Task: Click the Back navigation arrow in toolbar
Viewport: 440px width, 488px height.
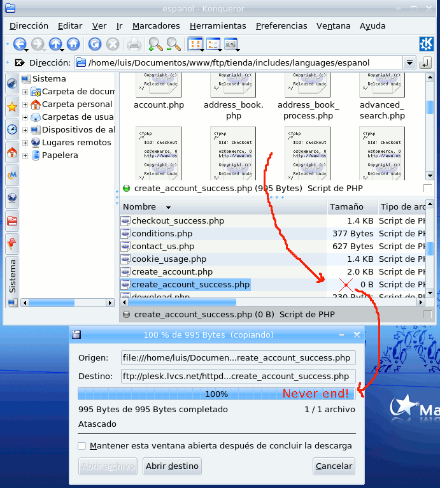Action: [19, 44]
